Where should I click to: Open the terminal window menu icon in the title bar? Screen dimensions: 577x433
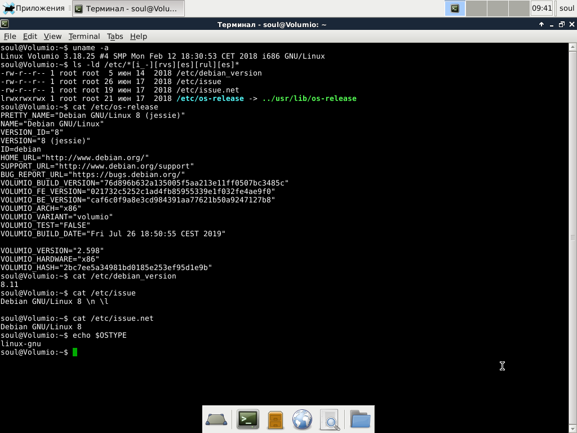click(5, 24)
